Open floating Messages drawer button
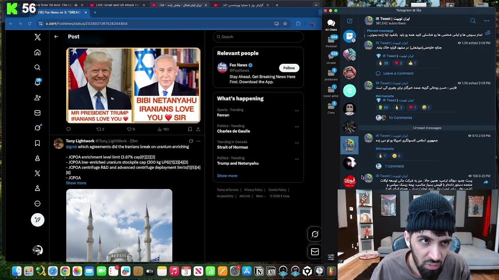The image size is (499, 280). 315,252
